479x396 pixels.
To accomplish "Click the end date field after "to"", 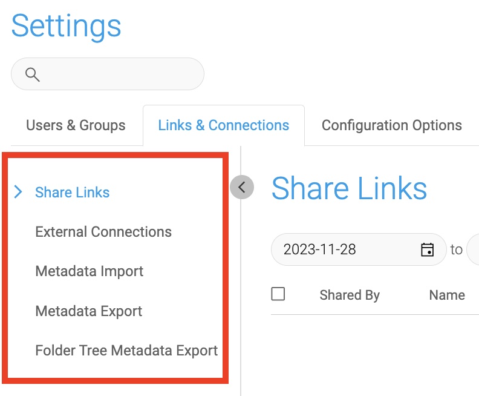I will click(x=473, y=249).
